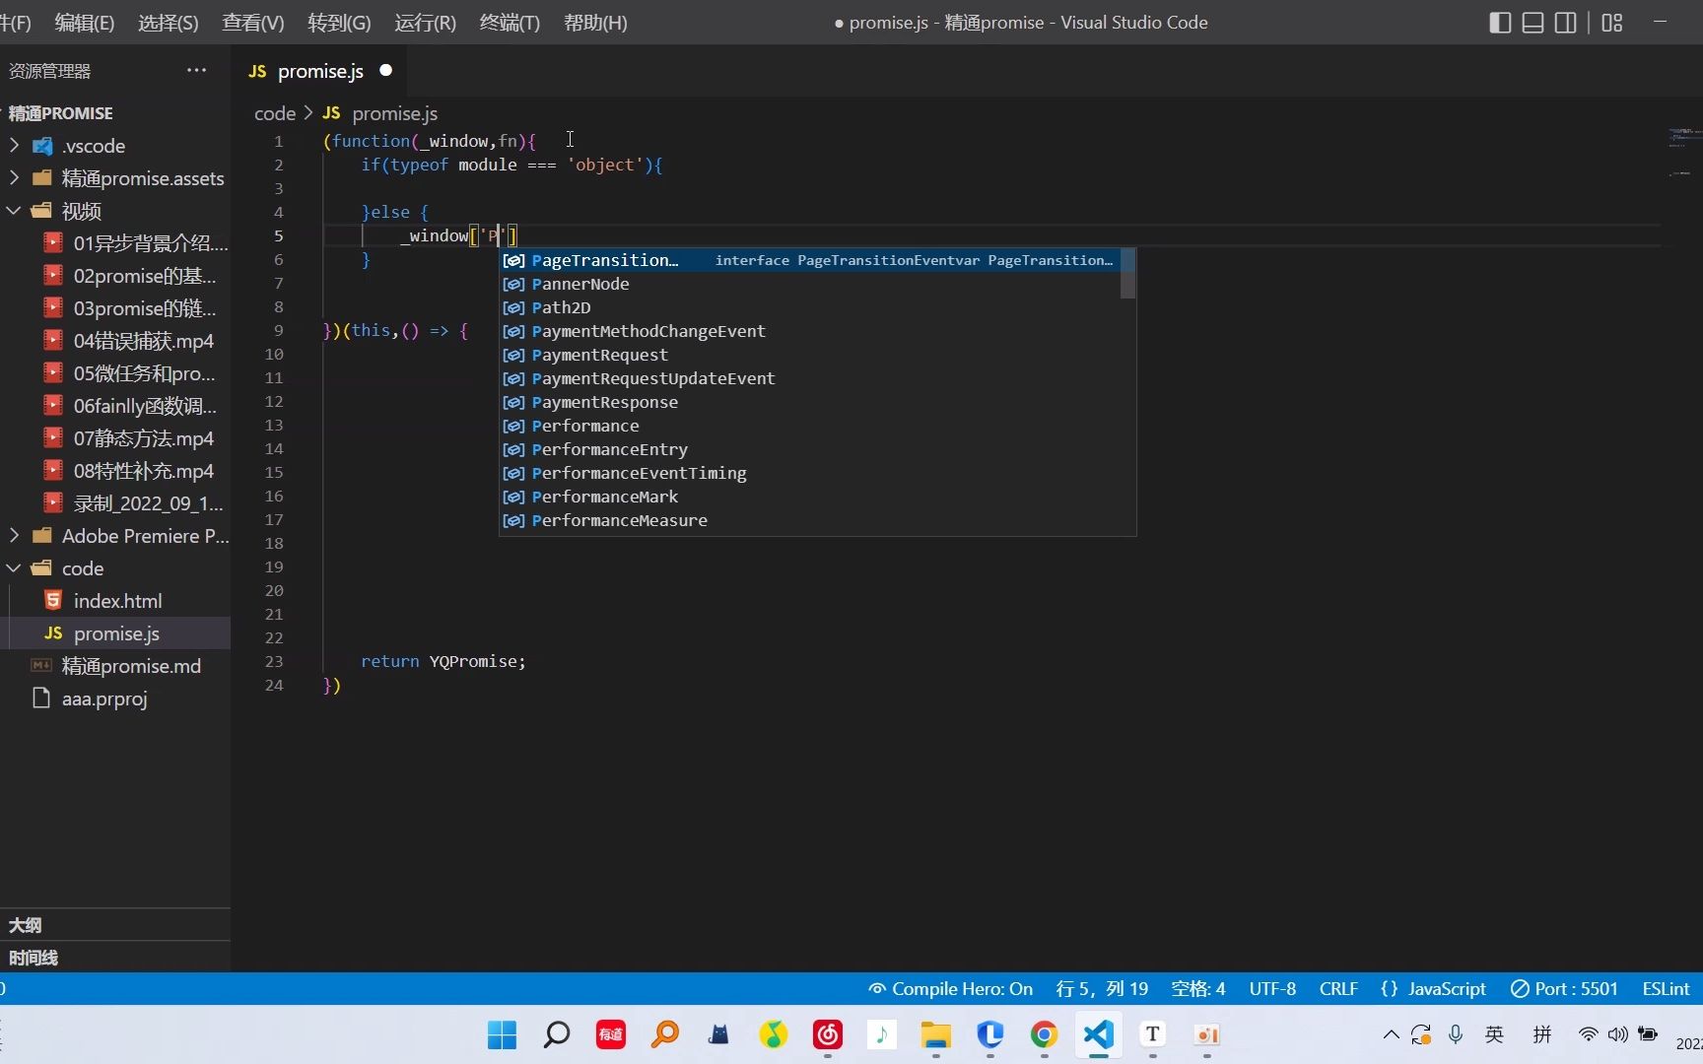
Task: Select promise.js in explorer tree
Action: pos(115,633)
